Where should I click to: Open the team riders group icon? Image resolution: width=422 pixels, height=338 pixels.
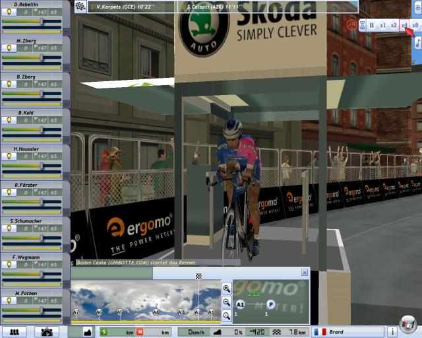tap(15, 332)
